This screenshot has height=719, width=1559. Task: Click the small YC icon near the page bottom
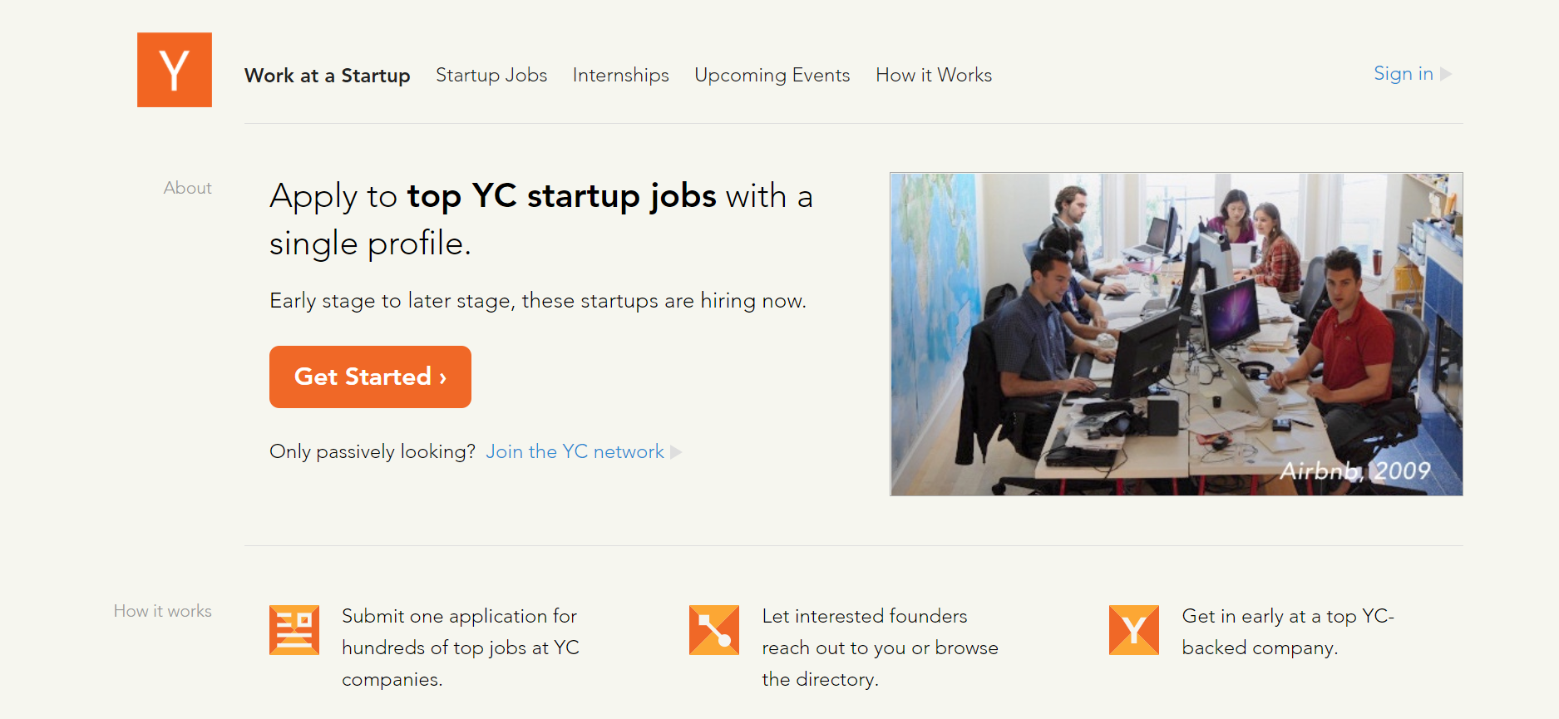[1134, 630]
